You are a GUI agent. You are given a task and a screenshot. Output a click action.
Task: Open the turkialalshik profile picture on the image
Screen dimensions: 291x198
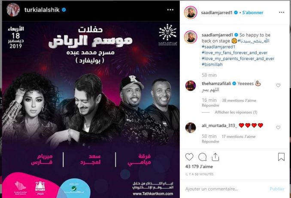point(13,9)
